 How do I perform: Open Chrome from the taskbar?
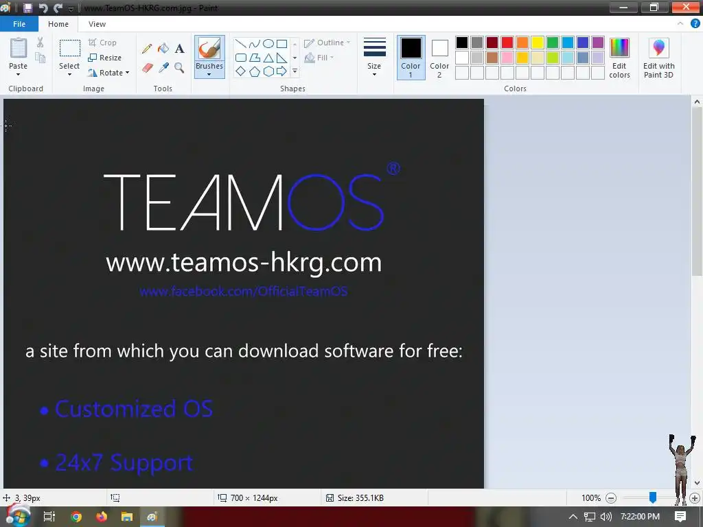pyautogui.click(x=76, y=517)
